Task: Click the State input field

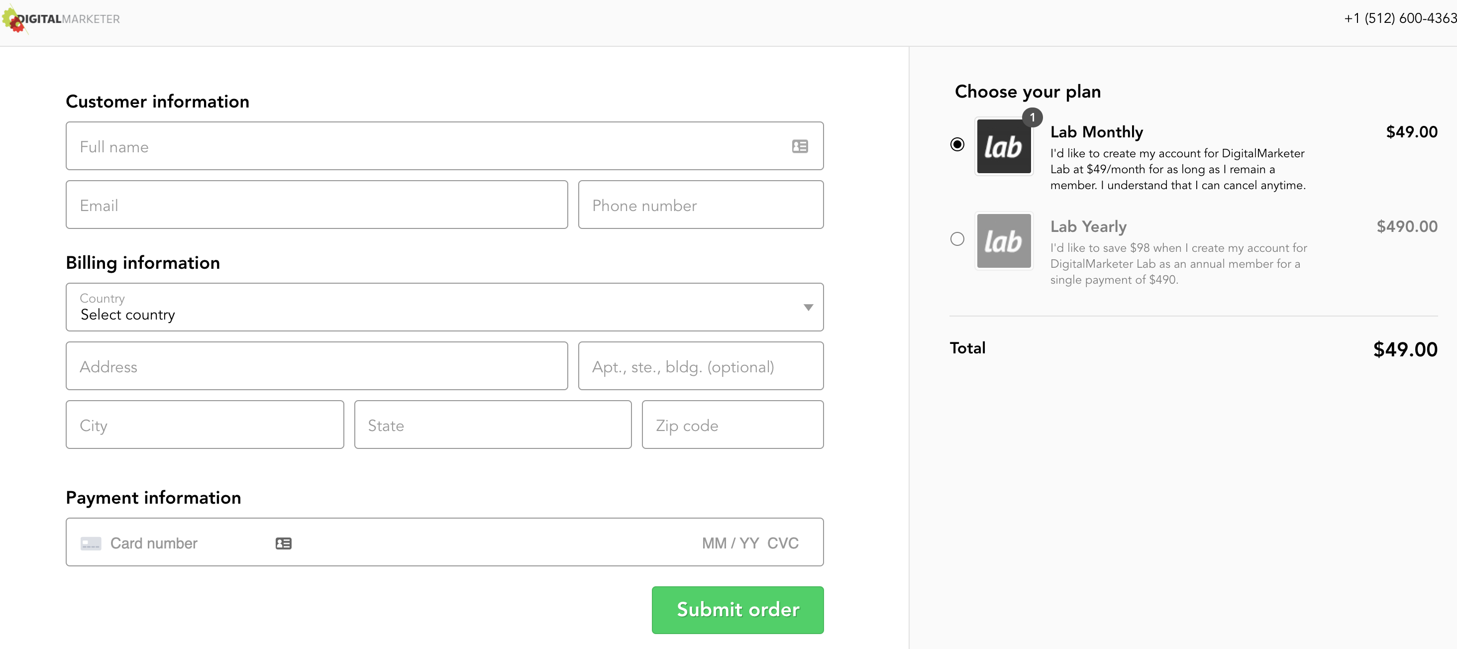Action: tap(492, 425)
